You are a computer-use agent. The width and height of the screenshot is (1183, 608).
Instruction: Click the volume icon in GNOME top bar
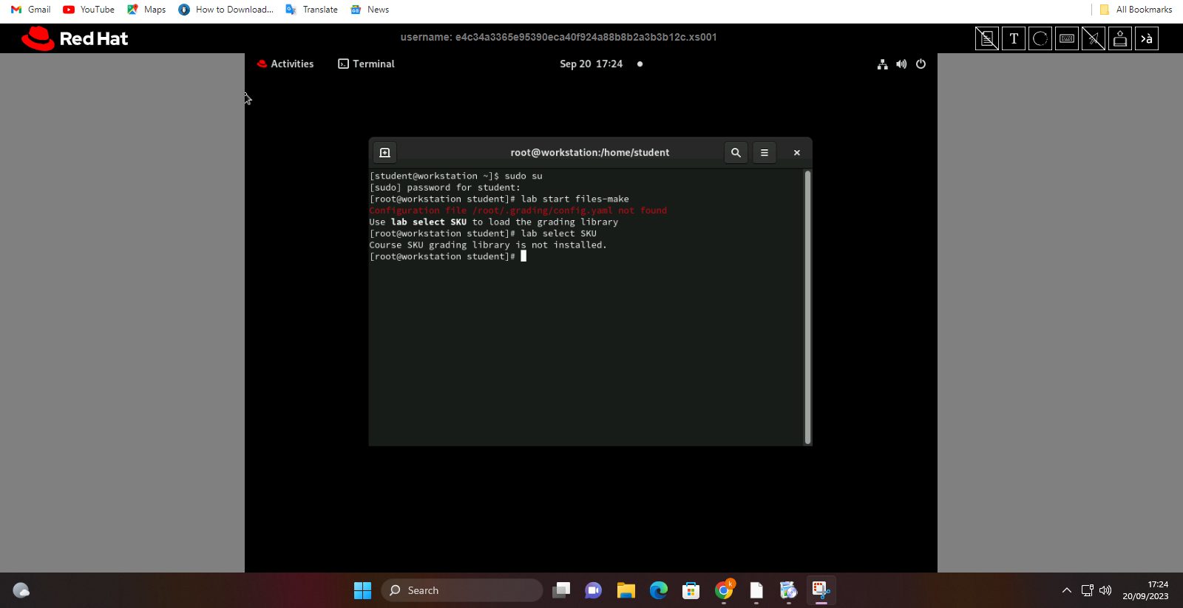(x=901, y=64)
